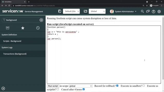
Task: Toggle Cancel after 4 hours checkbox
Action: point(84,89)
